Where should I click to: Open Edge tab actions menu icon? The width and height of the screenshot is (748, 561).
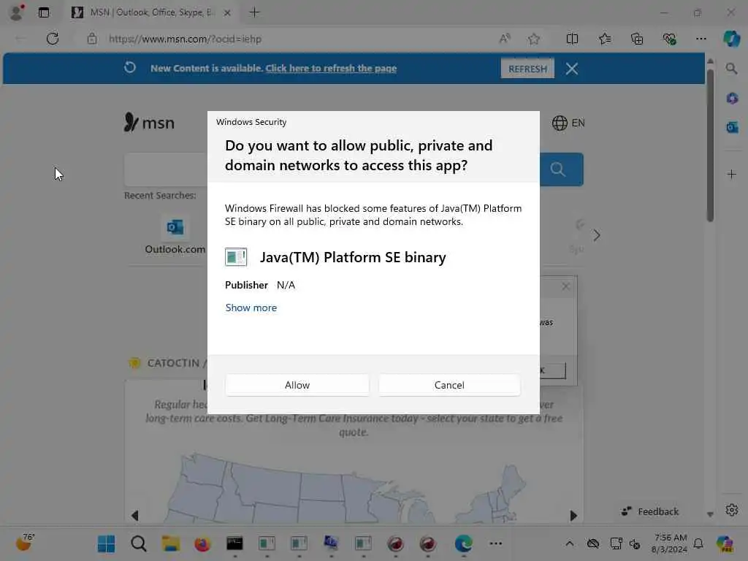click(44, 12)
